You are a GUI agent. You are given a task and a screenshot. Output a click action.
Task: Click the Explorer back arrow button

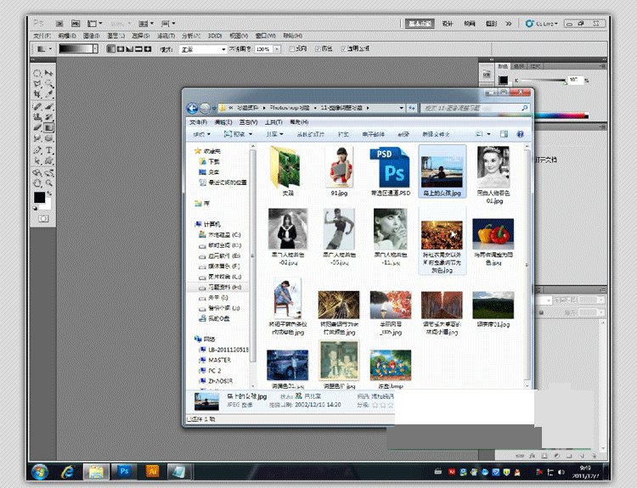tap(193, 108)
